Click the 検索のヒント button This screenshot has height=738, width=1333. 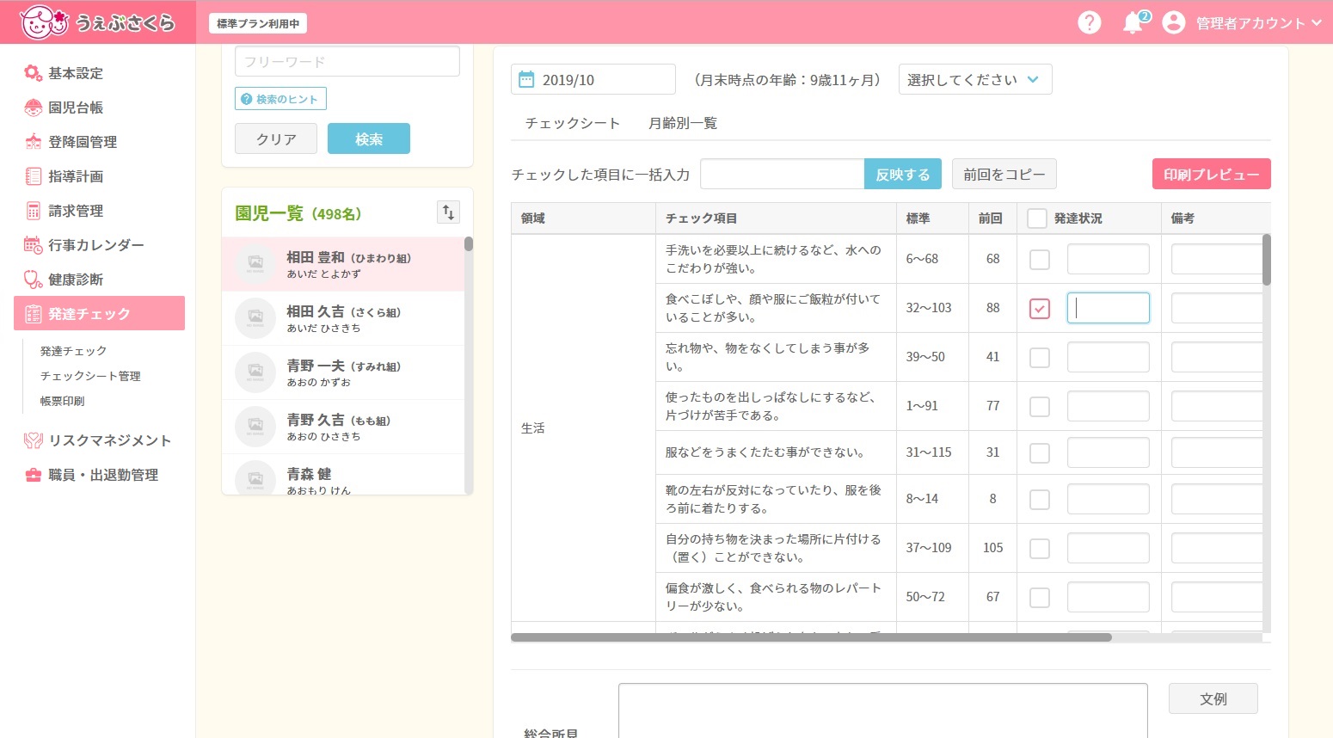(x=280, y=99)
